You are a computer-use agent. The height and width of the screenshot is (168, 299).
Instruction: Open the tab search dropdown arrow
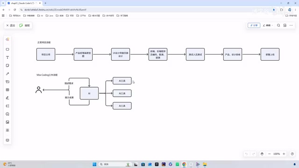[x=3, y=3]
